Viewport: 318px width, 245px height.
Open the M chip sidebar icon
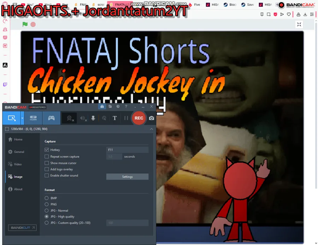(5, 46)
